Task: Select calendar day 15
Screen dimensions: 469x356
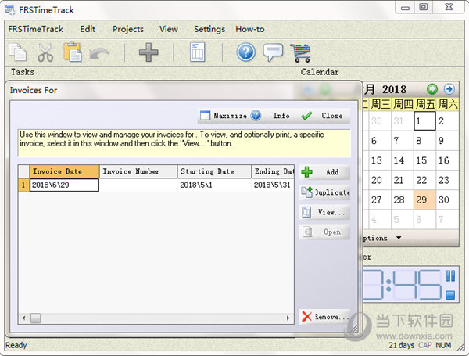Action: [424, 160]
